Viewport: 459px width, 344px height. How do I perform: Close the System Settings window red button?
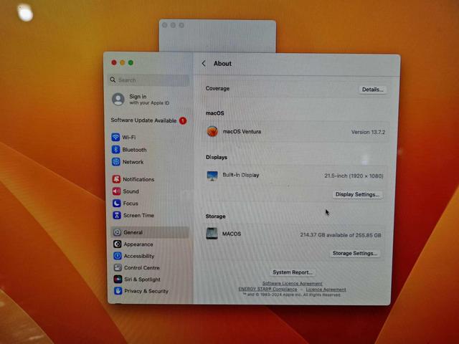114,62
